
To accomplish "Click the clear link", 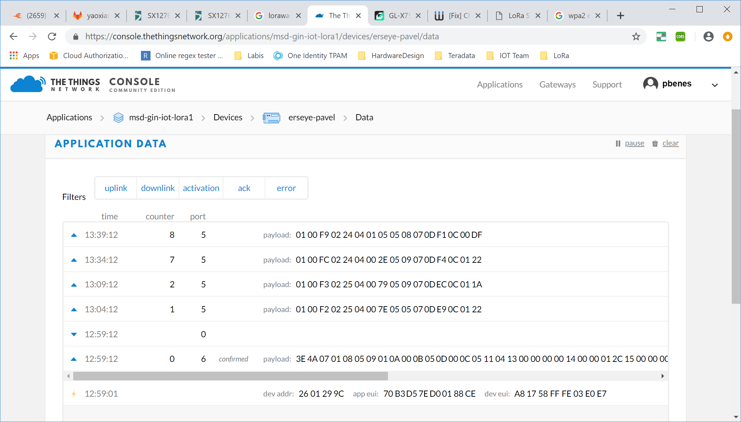I will [671, 144].
